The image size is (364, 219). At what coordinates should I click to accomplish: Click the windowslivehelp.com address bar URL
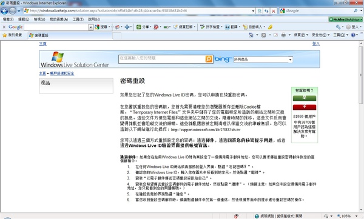[108, 11]
